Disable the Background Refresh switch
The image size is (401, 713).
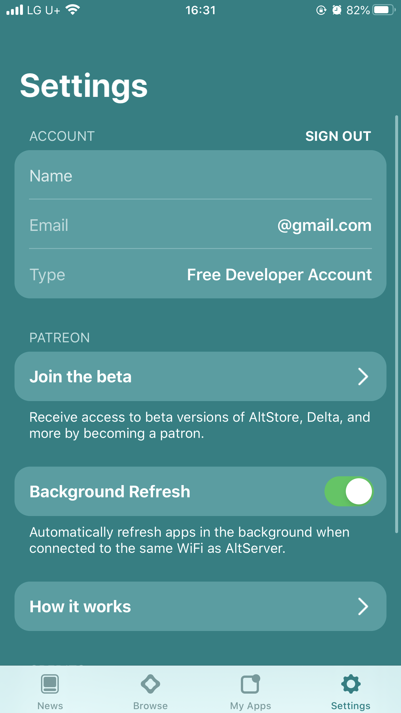click(349, 491)
